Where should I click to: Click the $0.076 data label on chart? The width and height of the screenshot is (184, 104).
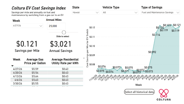pyautogui.click(x=102, y=67)
